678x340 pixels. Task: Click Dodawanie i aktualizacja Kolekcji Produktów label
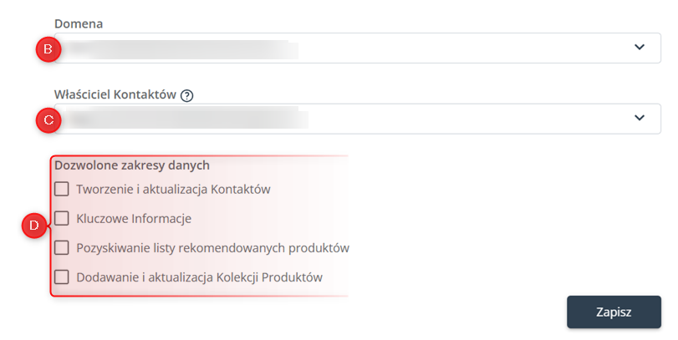199,277
